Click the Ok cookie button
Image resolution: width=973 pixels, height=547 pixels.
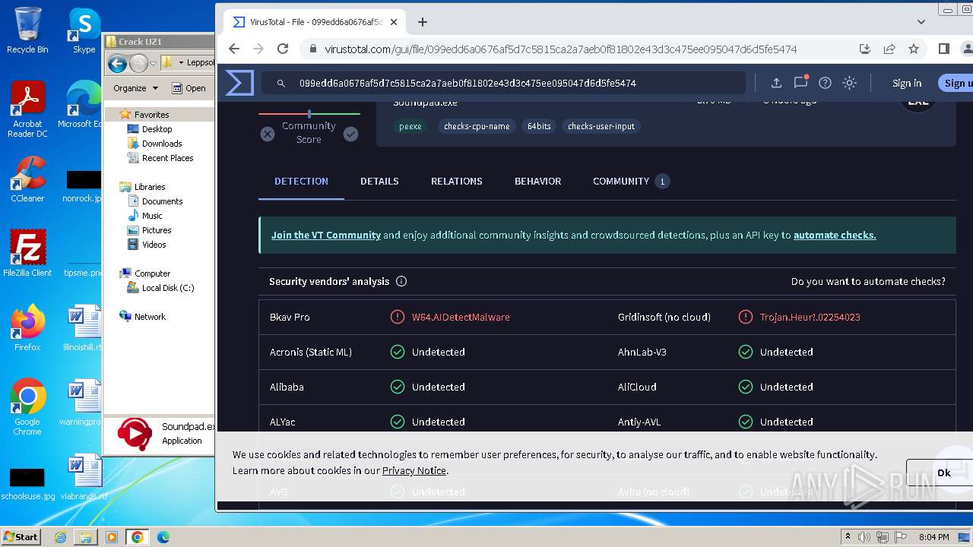[940, 473]
